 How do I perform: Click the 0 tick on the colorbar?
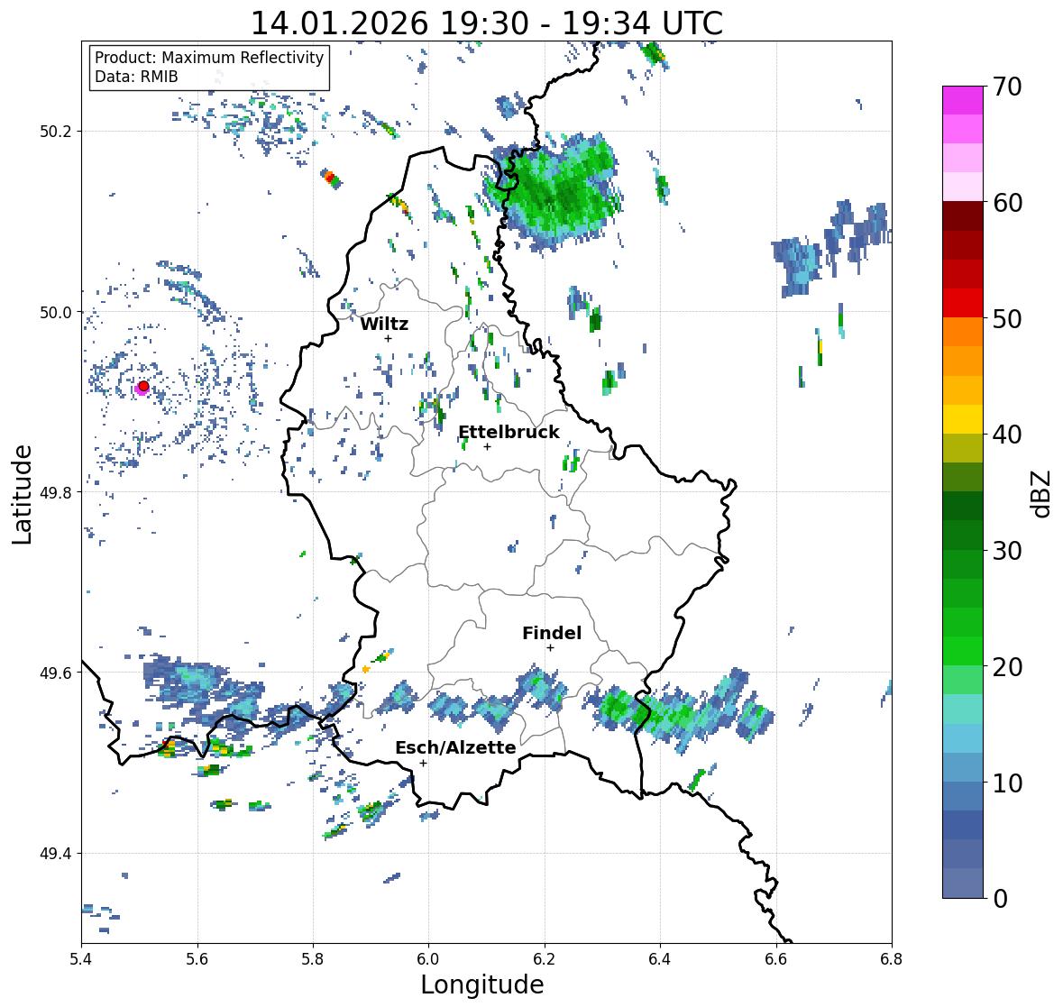(x=1000, y=899)
